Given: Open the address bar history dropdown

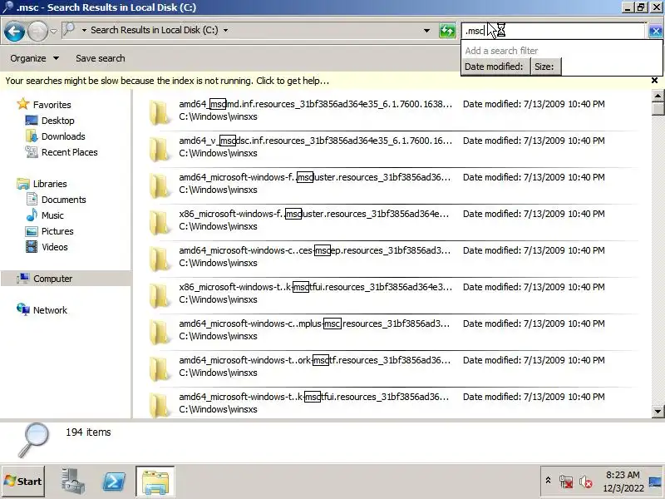Looking at the screenshot, I should [x=426, y=31].
